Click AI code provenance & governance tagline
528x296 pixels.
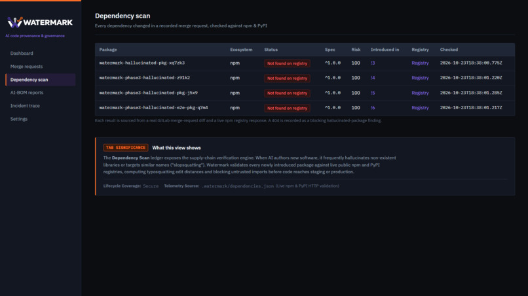click(35, 36)
